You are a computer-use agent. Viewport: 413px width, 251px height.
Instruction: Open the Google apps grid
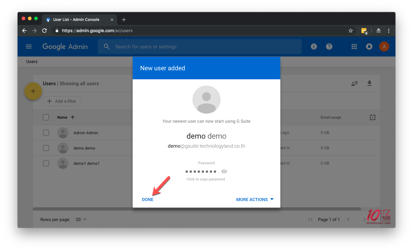354,47
